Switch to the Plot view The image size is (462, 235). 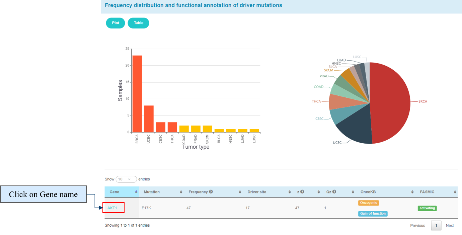(115, 23)
